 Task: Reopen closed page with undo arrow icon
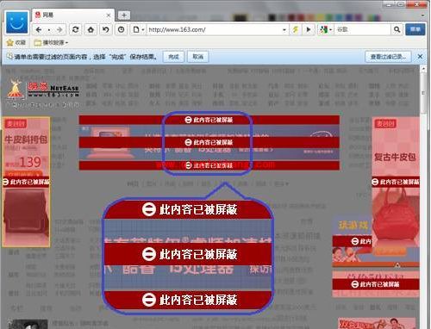pos(106,29)
